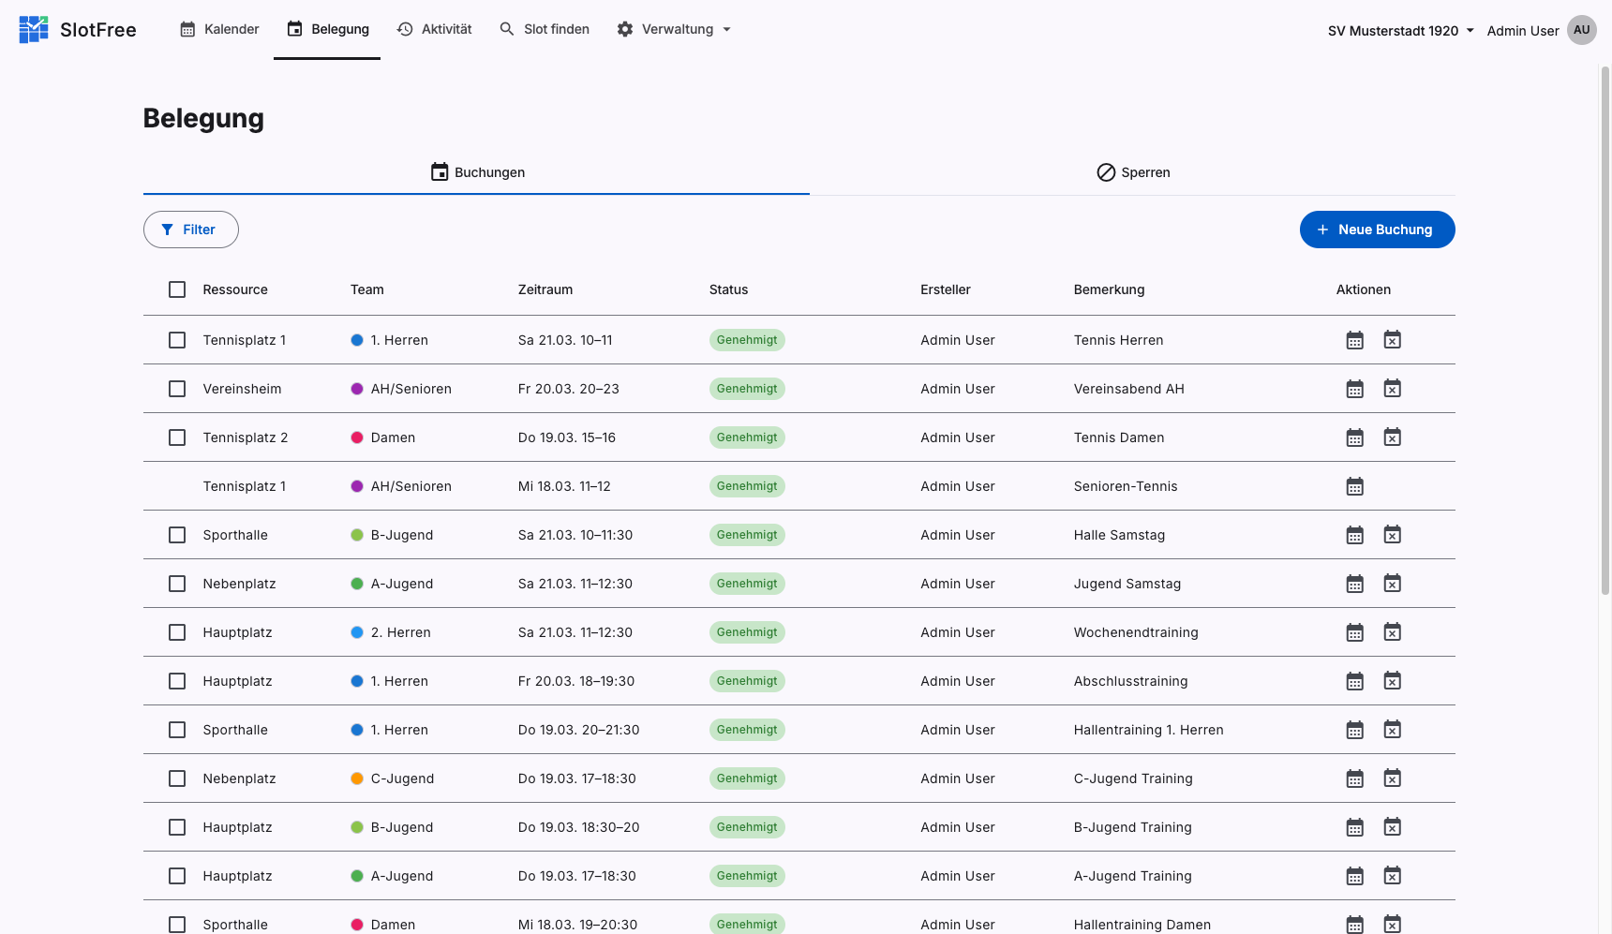Toggle the select-all checkbox in header

click(177, 289)
